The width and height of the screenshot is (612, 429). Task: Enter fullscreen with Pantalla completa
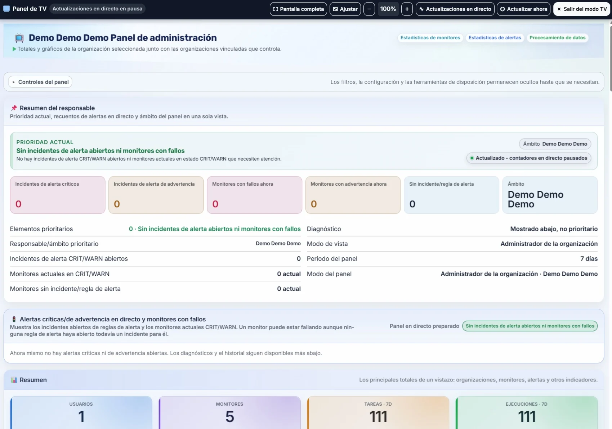(298, 9)
